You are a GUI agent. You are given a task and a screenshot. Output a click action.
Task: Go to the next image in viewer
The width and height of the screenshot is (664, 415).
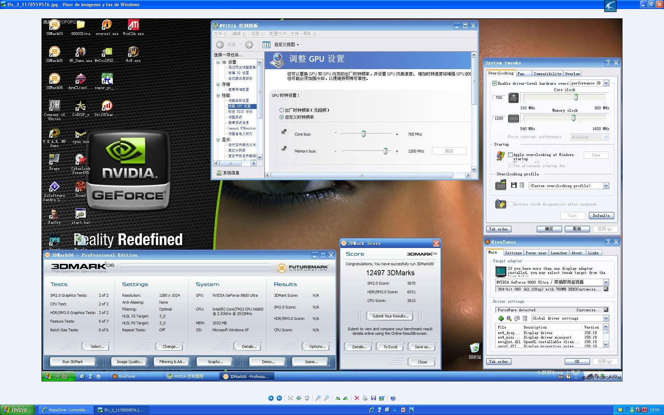[x=279, y=398]
